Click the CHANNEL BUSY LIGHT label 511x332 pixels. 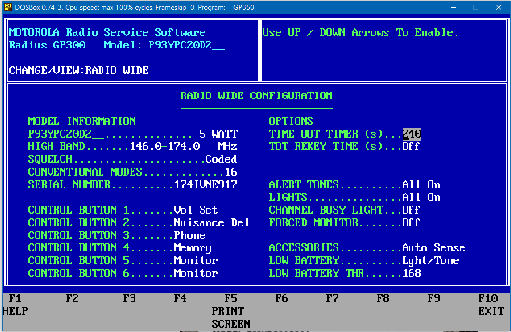[326, 210]
